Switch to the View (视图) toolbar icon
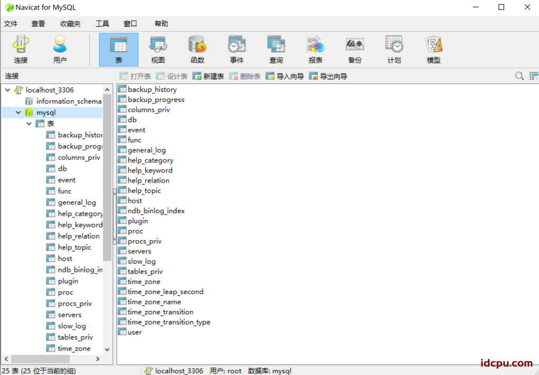 (158, 50)
